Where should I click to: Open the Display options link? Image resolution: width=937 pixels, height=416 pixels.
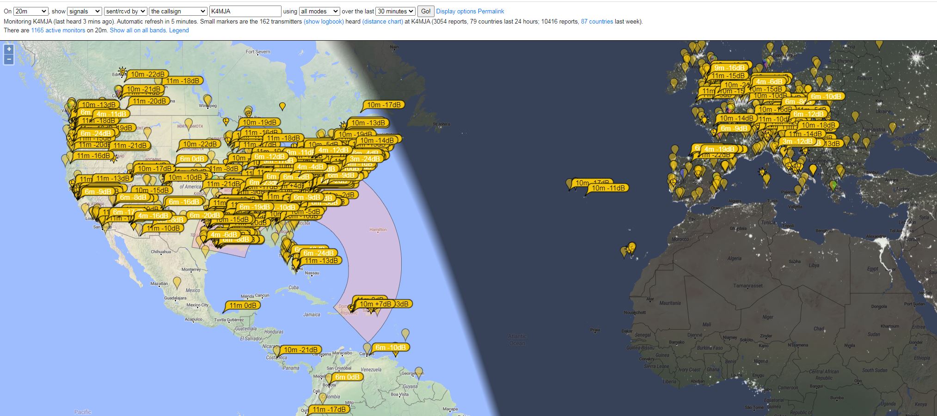[456, 11]
